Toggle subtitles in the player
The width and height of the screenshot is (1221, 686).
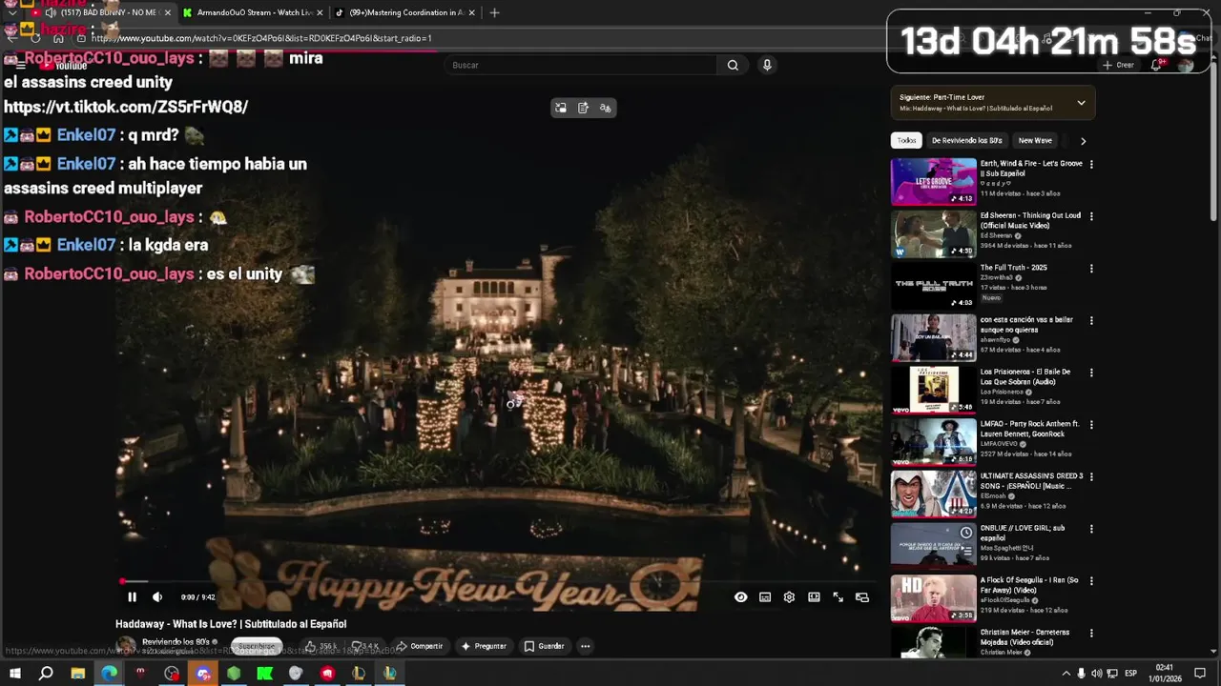click(765, 597)
